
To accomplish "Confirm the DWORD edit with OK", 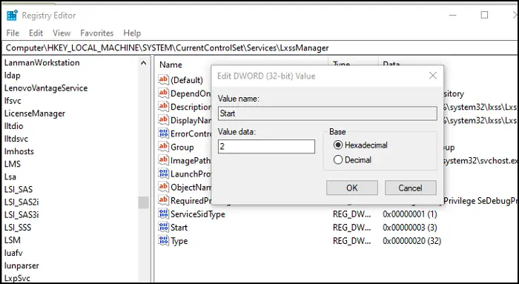I will coord(352,188).
